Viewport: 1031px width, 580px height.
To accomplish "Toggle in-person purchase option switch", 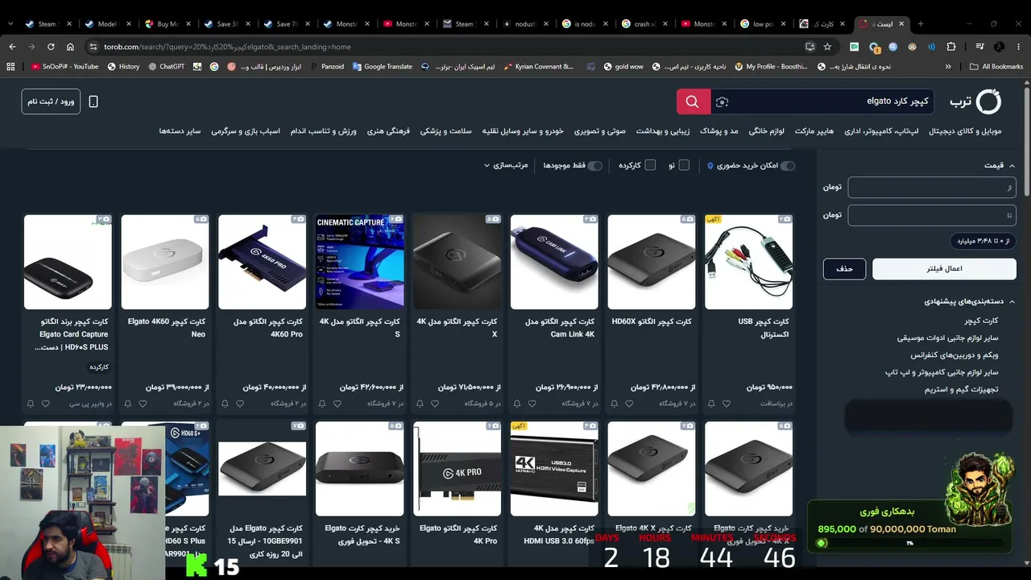I will click(x=787, y=166).
